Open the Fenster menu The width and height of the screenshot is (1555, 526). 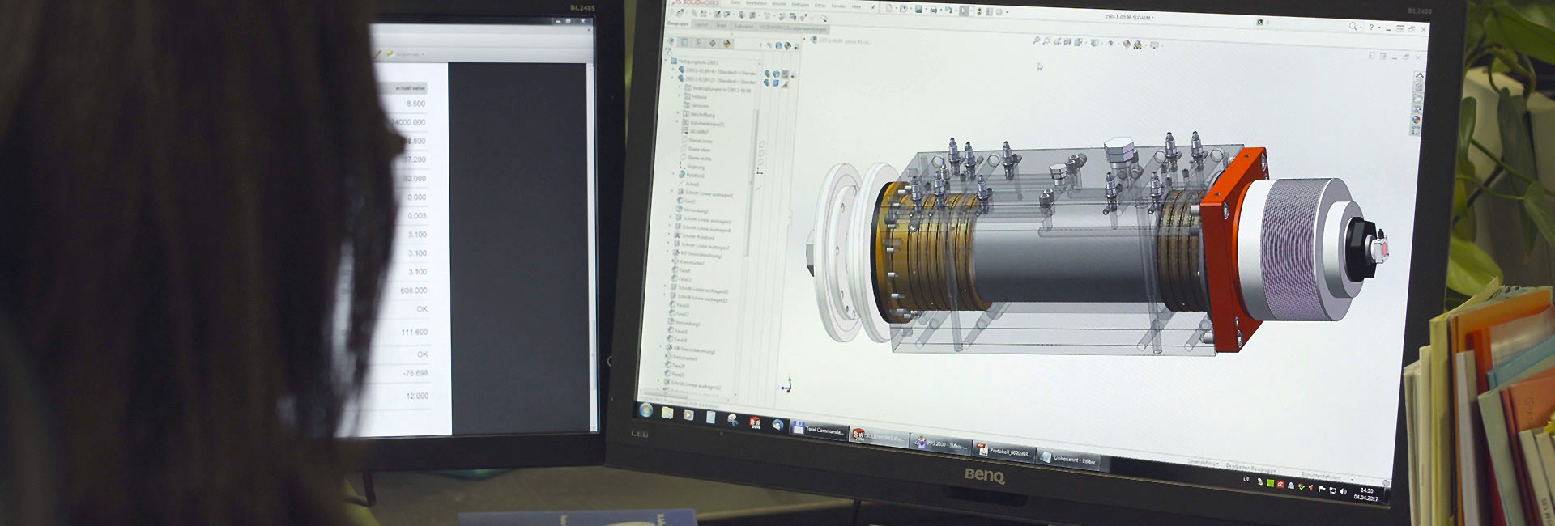coord(838,6)
